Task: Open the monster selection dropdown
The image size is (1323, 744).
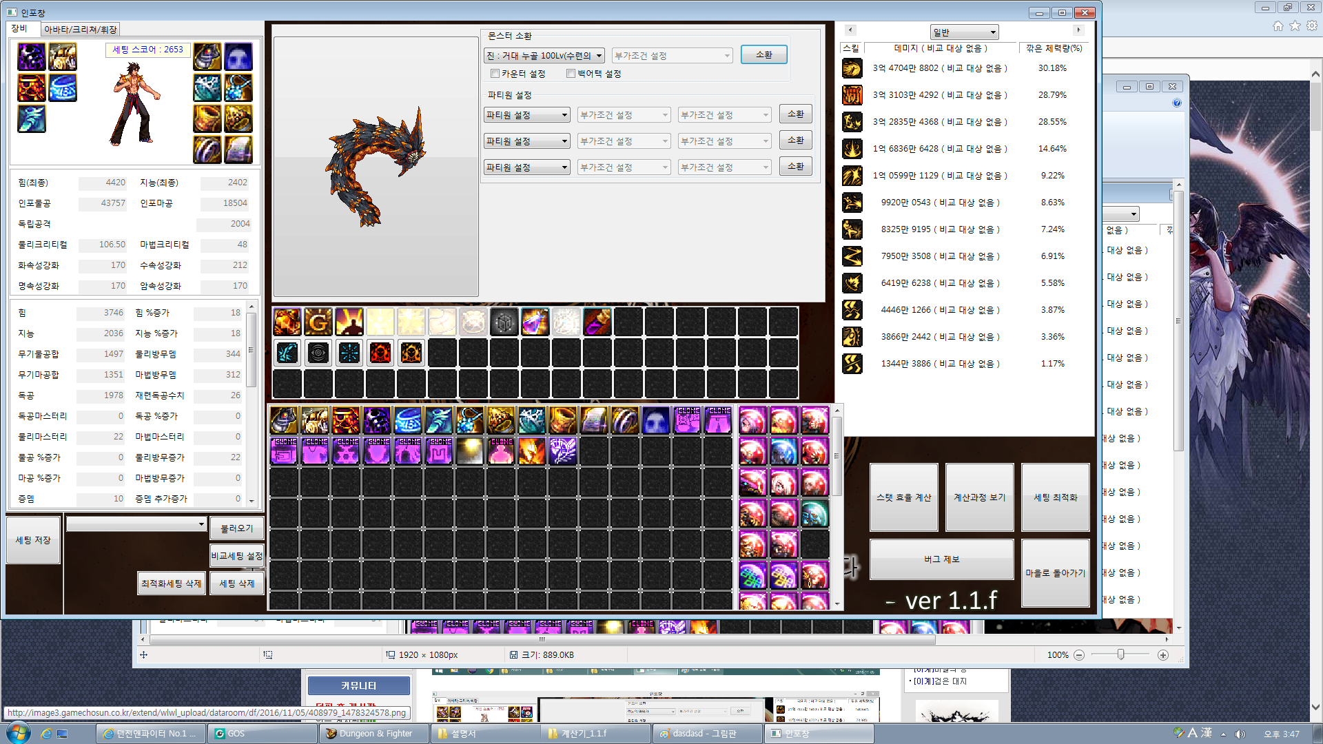Action: [544, 56]
